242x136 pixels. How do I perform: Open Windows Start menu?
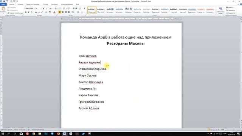coord(3,133)
